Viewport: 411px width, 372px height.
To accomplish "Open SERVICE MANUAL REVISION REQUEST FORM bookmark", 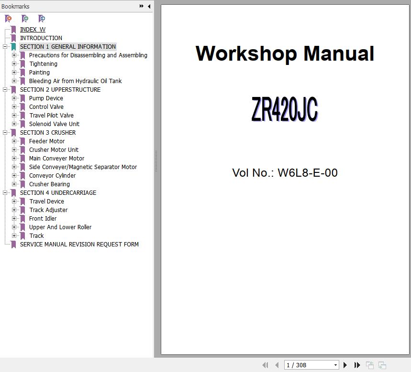I will point(79,244).
